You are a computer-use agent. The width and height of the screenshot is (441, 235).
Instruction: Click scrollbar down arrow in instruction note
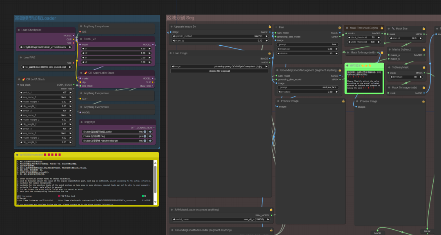pos(155,202)
